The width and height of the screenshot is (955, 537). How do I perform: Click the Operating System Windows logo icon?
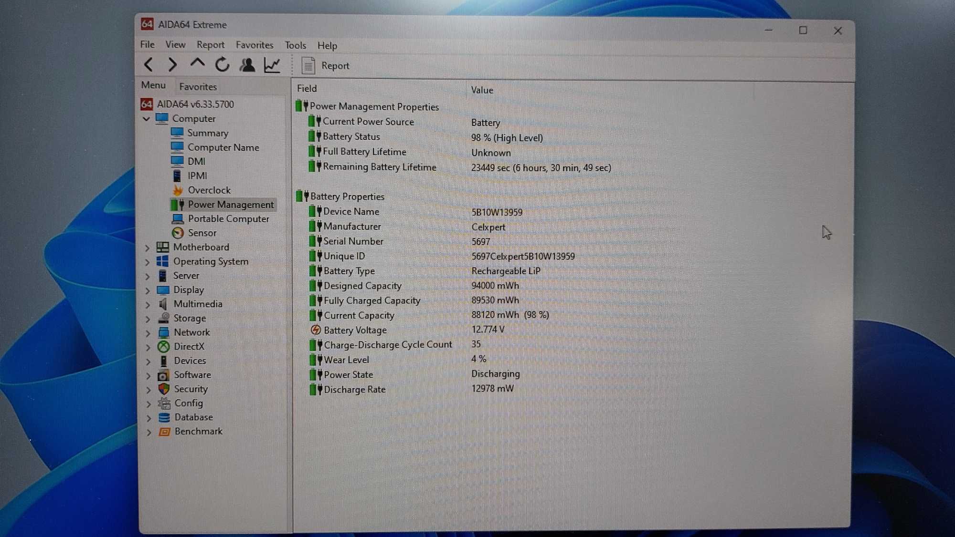coord(162,261)
